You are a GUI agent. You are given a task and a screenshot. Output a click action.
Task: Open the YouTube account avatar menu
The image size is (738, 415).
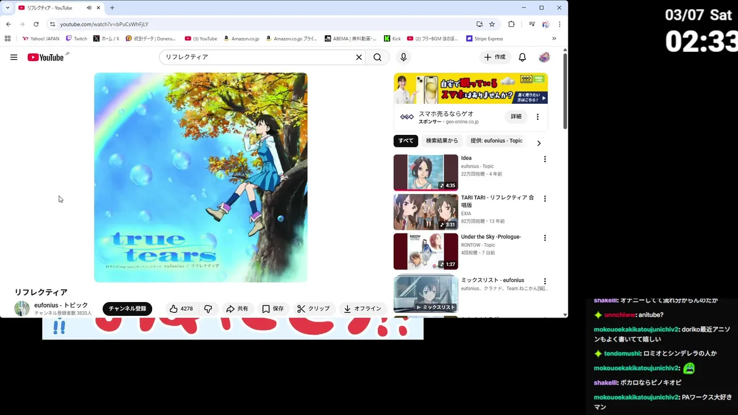tap(544, 57)
